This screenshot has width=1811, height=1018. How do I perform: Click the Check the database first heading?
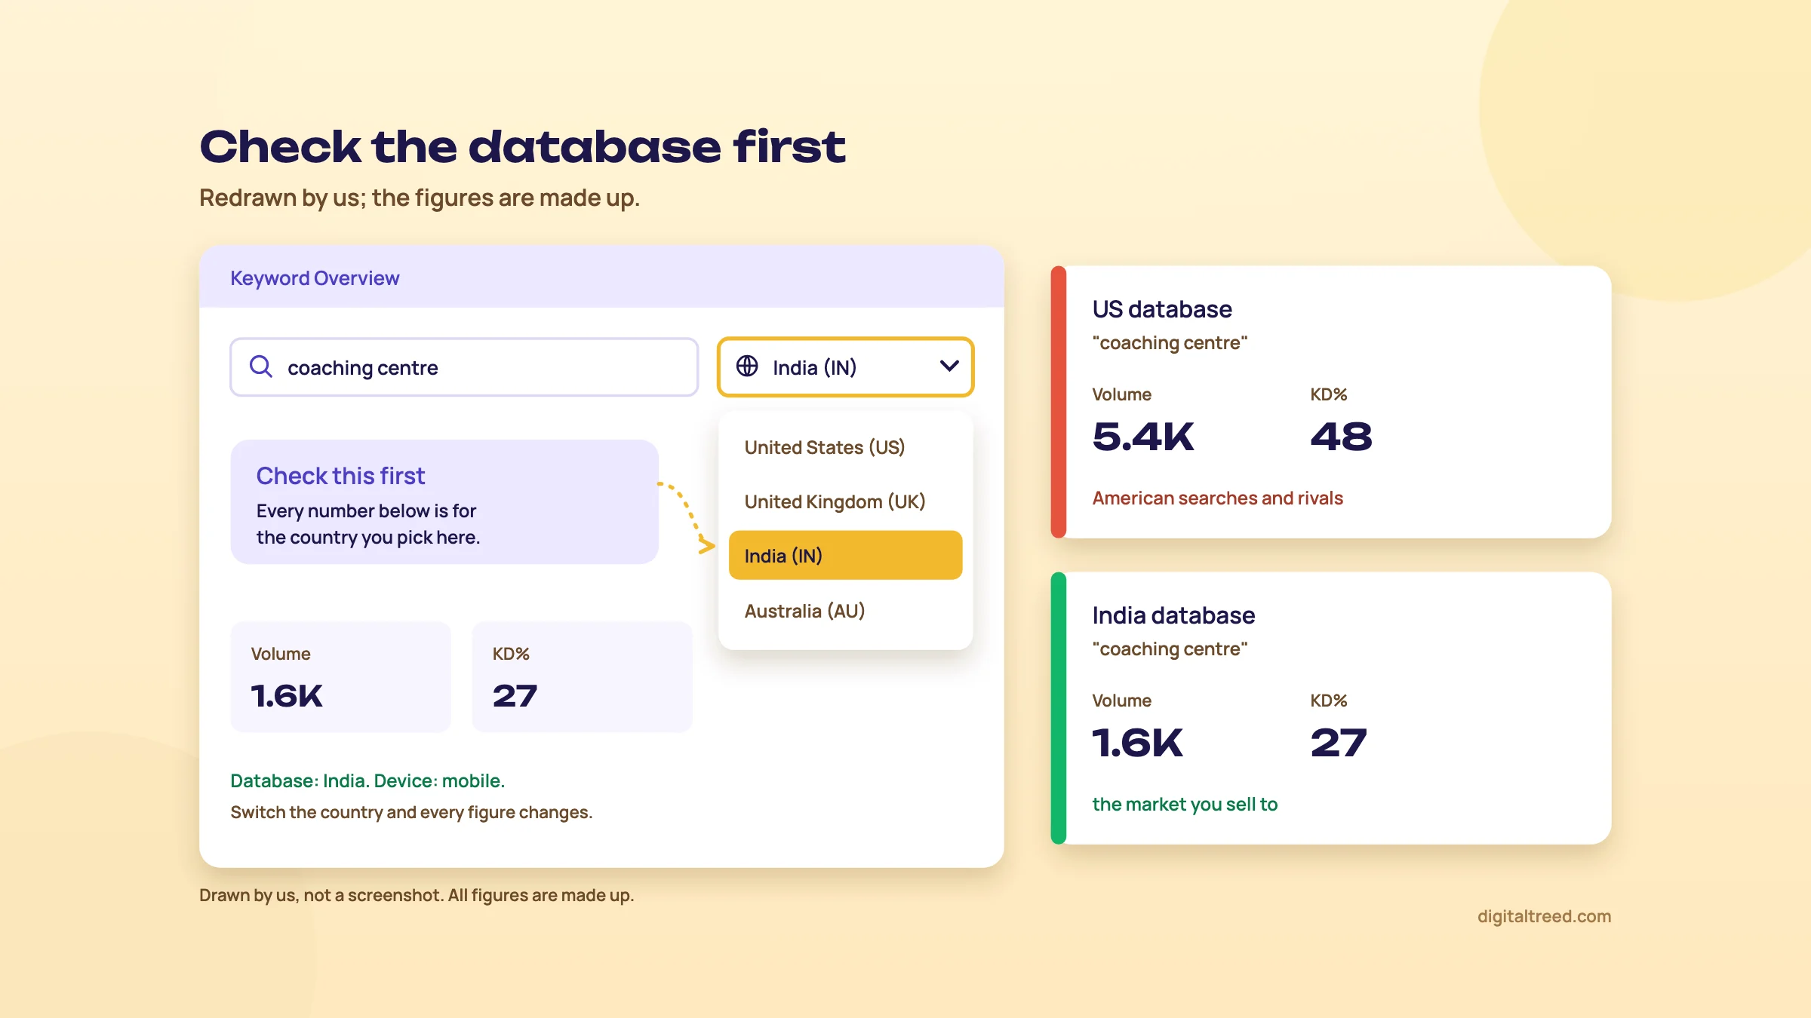(x=522, y=146)
